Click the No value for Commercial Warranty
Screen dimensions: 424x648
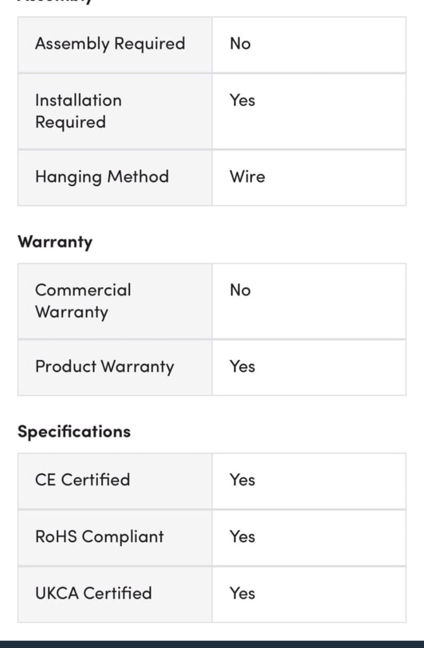click(240, 290)
